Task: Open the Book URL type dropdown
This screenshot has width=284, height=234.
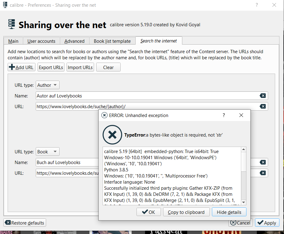Action: tap(48, 152)
